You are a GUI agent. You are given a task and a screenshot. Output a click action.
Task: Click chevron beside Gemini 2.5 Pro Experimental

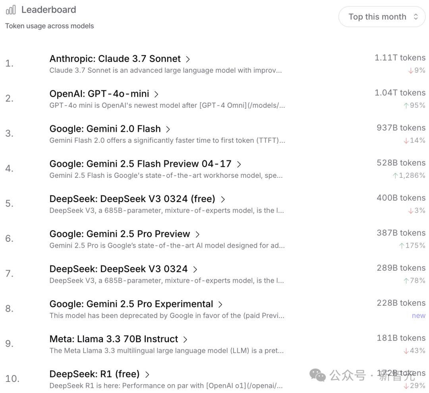tap(220, 304)
